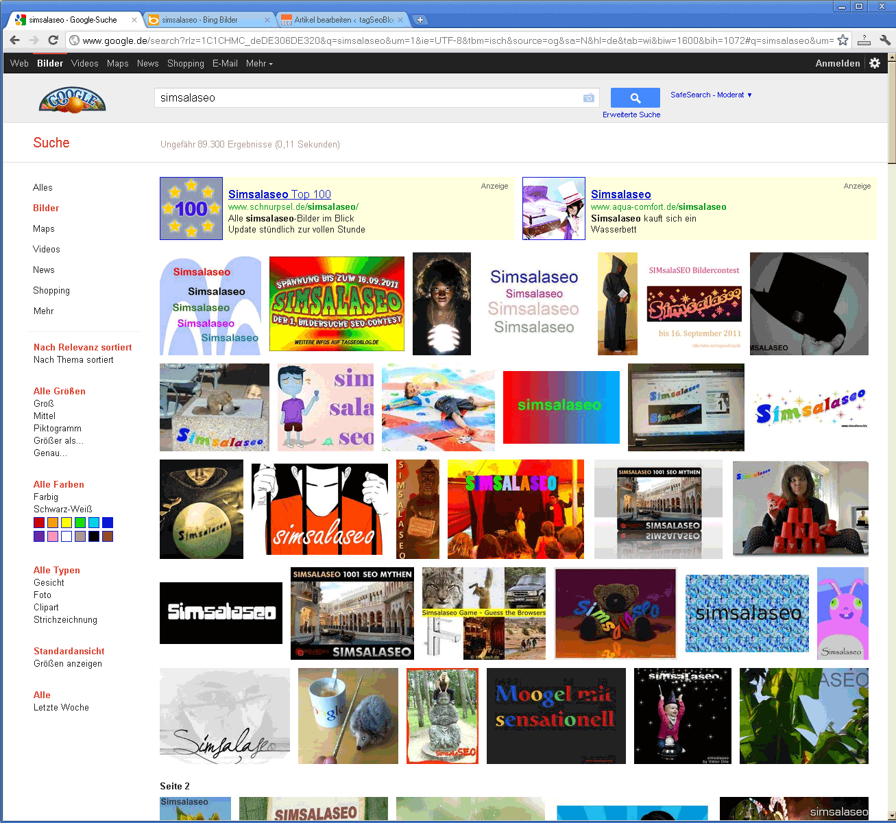Viewport: 896px width, 823px height.
Task: Filter image type to Clipart
Action: click(x=46, y=607)
